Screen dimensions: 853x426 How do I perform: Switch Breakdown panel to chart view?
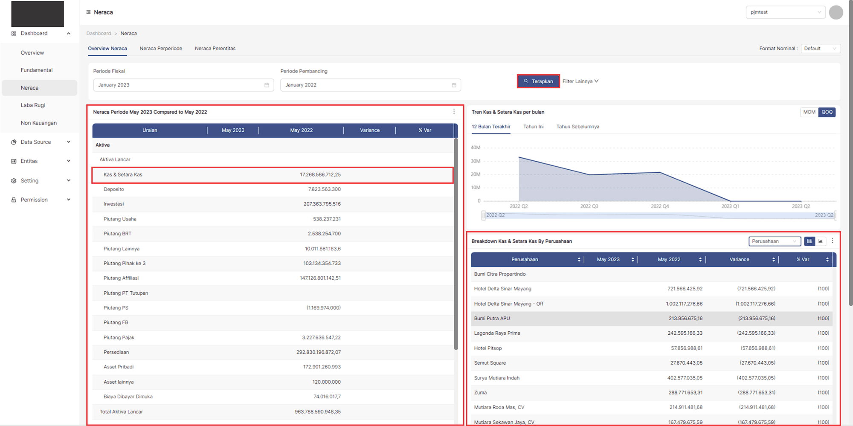click(x=821, y=241)
